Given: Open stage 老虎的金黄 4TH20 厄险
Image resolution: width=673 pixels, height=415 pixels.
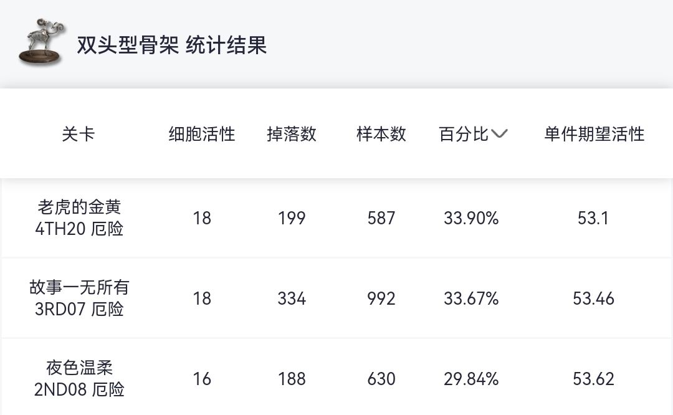Looking at the screenshot, I should click(x=79, y=217).
